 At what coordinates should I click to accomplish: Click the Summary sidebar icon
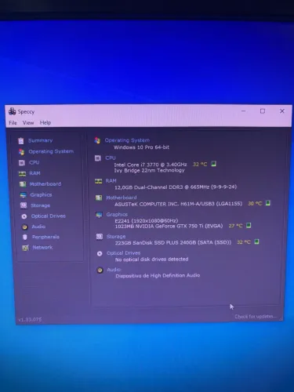pyautogui.click(x=21, y=141)
